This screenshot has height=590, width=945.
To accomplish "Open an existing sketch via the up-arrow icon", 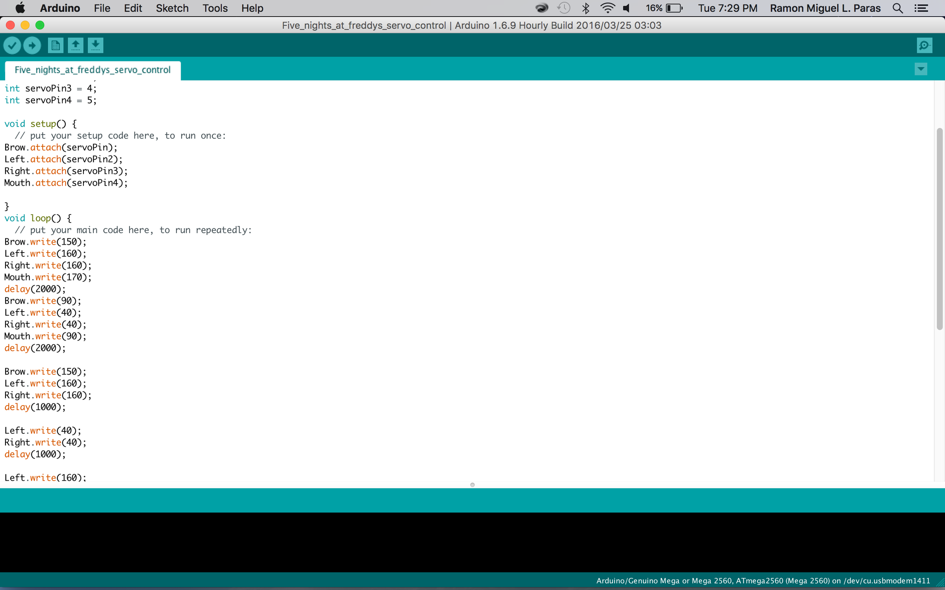I will 76,45.
